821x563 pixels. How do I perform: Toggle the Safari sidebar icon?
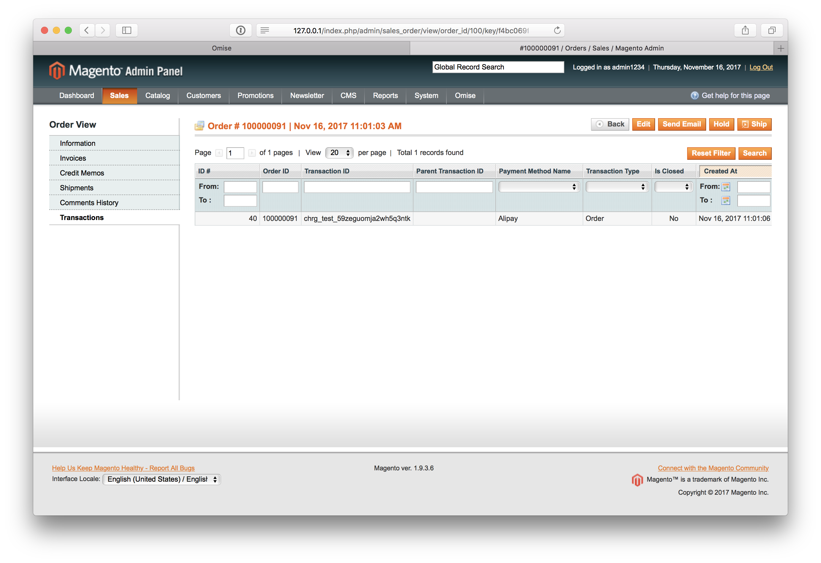click(x=126, y=30)
